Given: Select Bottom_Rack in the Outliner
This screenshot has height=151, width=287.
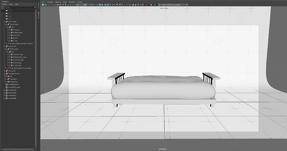Looking at the screenshot, I should [18, 32].
